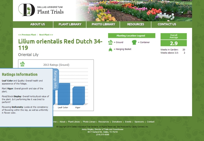Screen dimensions: 204x141
Task: Open the Resources menu item
Action: pyautogui.click(x=136, y=24)
